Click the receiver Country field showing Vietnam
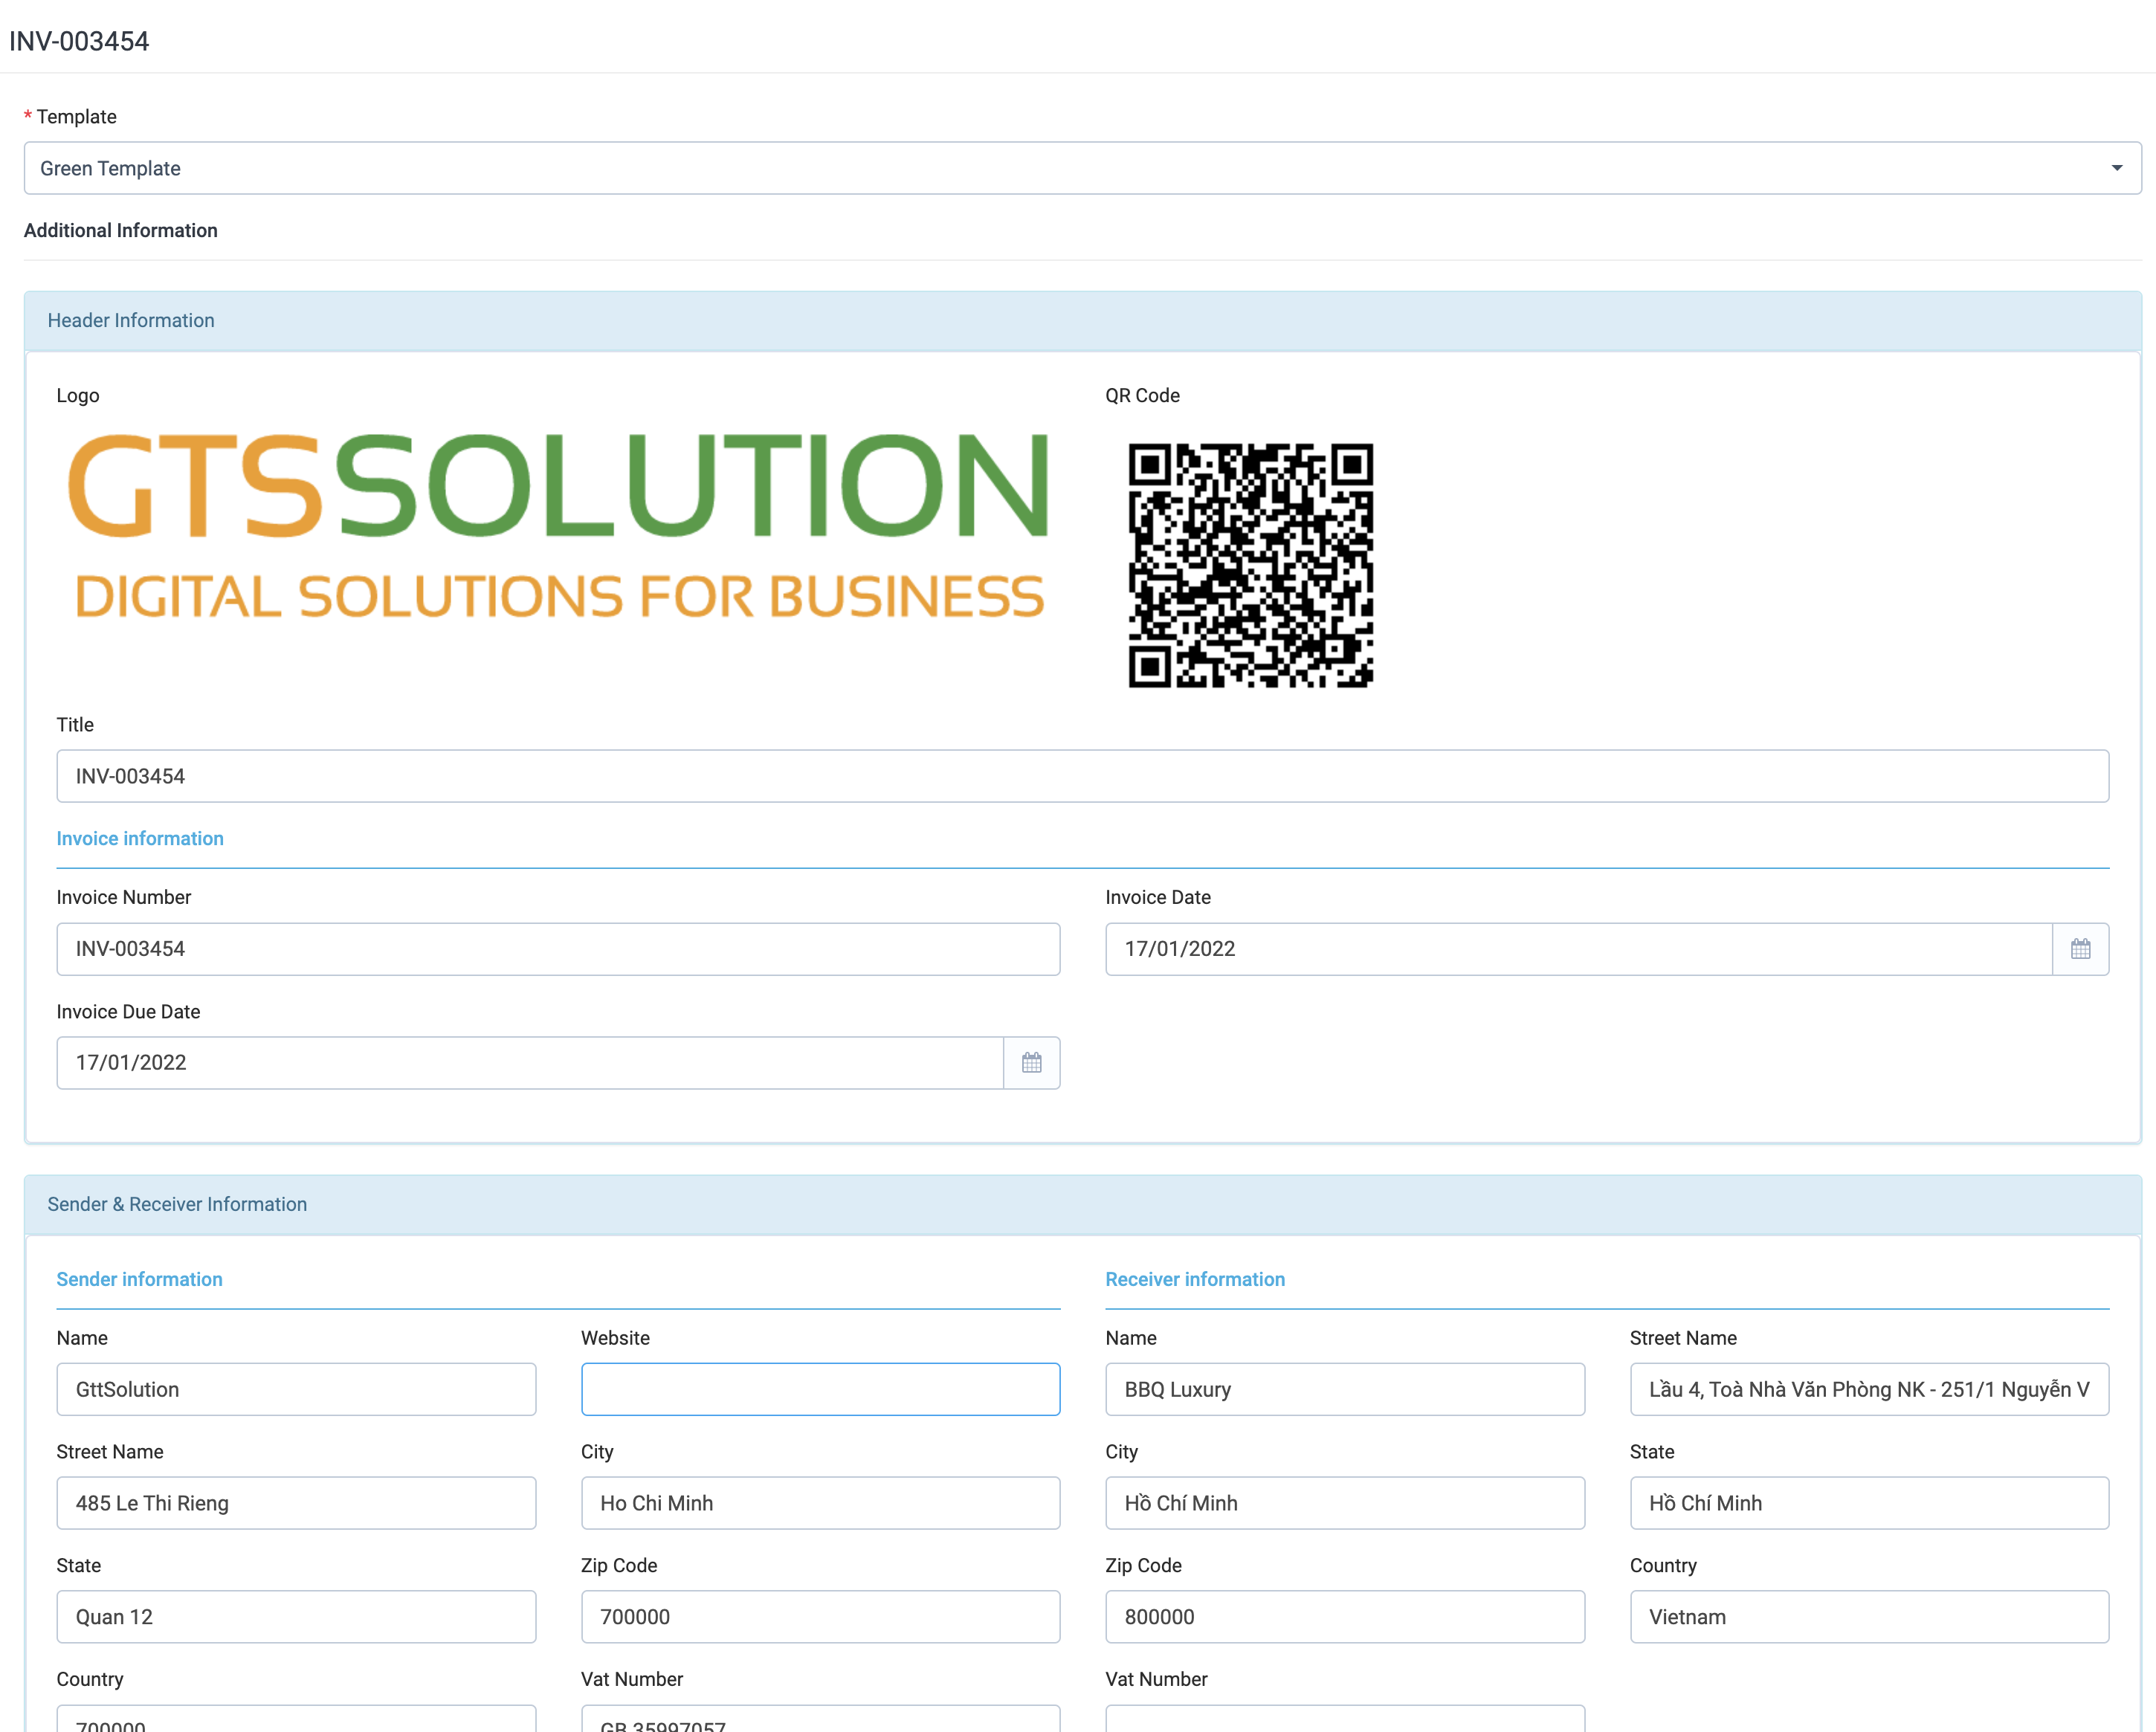 (1868, 1616)
